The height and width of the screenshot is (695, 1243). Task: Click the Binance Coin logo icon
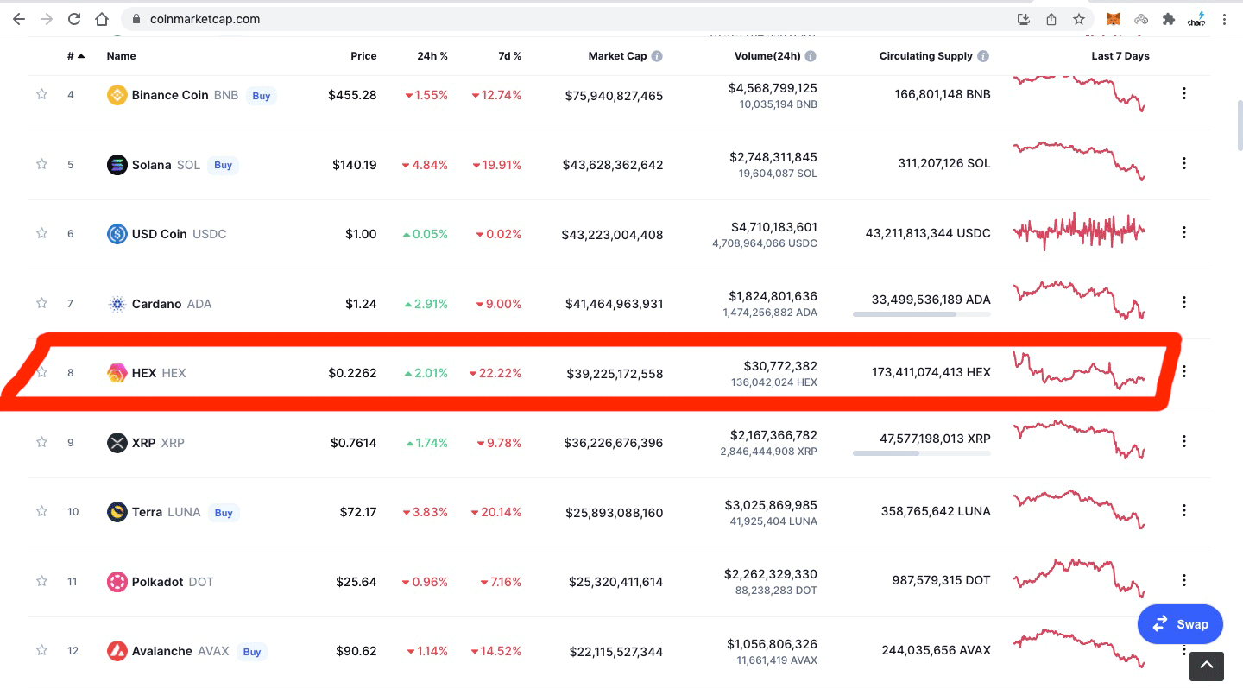click(x=117, y=95)
